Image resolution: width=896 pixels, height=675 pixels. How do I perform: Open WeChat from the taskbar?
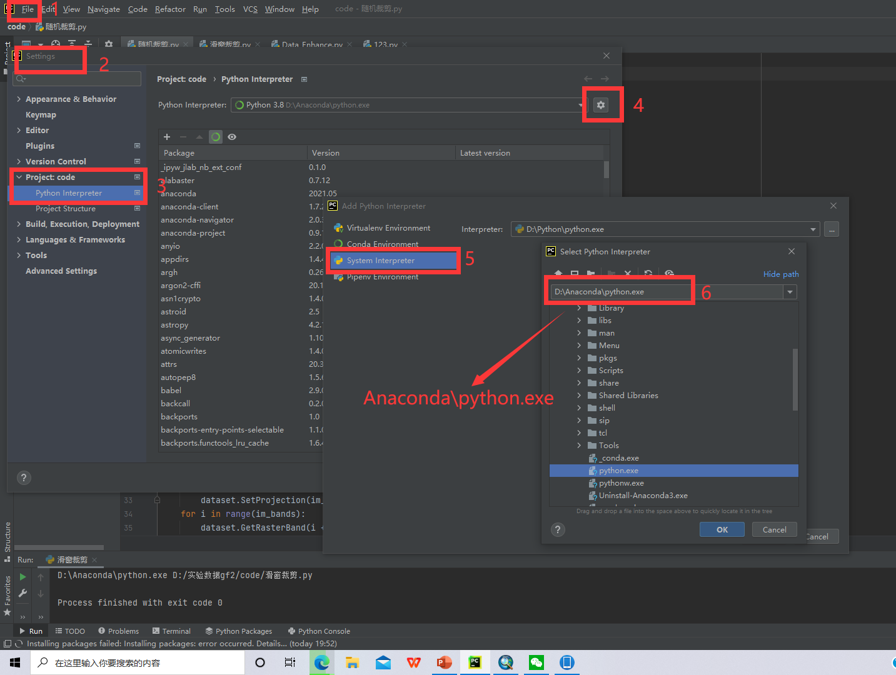[x=536, y=662]
